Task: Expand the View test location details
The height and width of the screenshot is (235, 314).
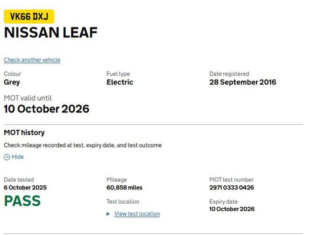Action: (137, 214)
